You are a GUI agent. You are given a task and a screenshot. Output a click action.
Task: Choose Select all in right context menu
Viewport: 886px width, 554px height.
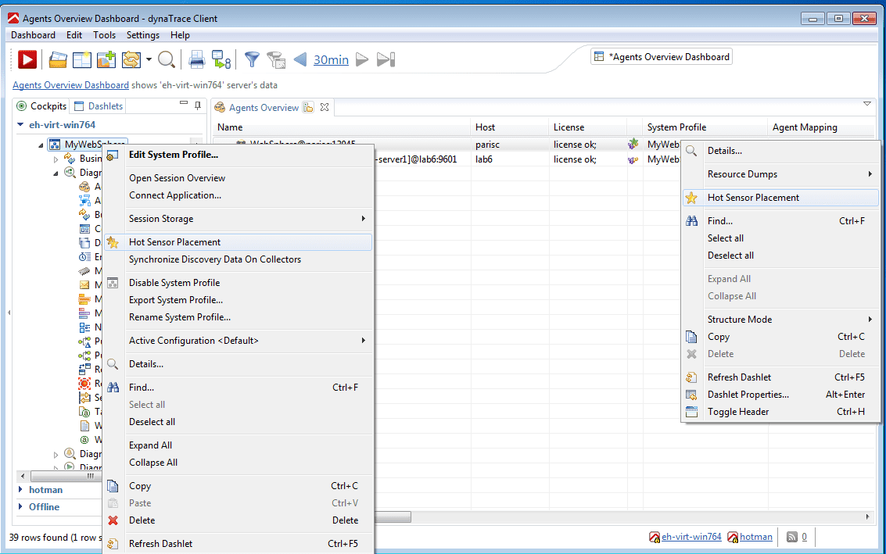[780, 238]
